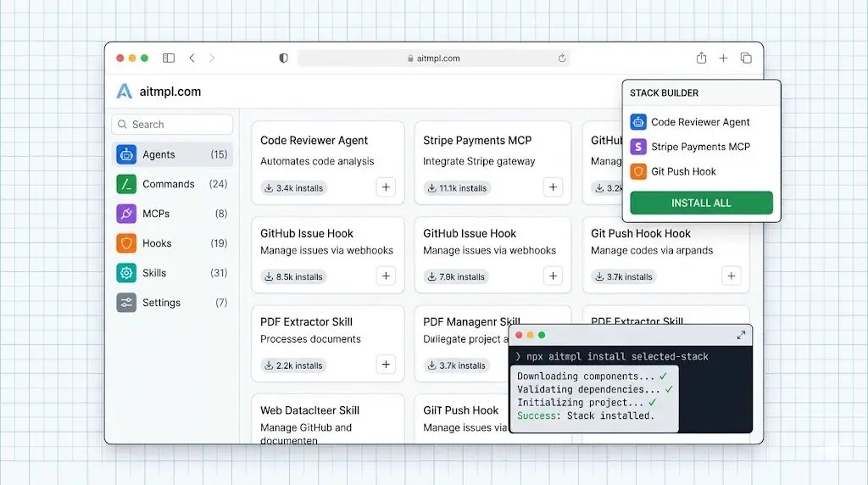Open the Git Push Hook Hook card title
This screenshot has width=868, height=485.
coord(641,234)
